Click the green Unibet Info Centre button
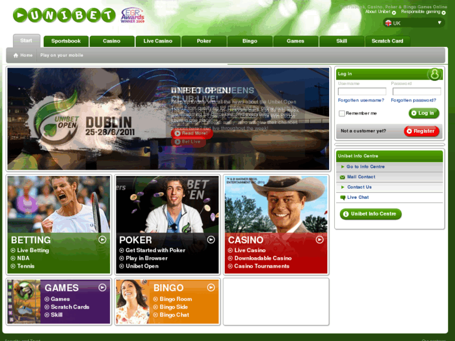Viewport: 455px width, 341px height. tap(371, 214)
